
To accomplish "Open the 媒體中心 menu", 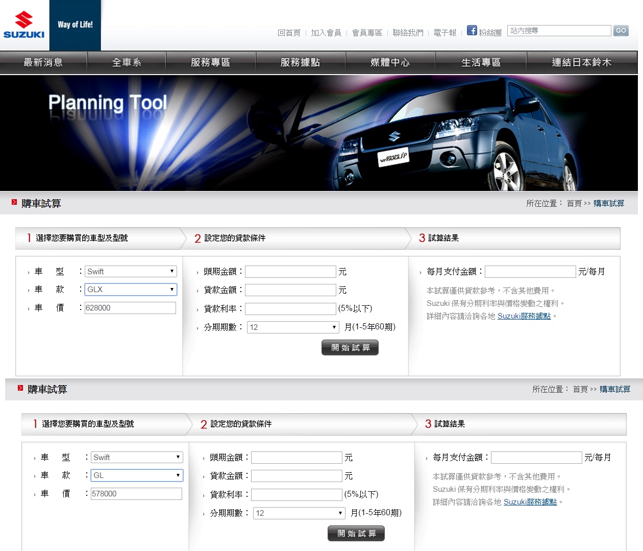I will [x=390, y=62].
